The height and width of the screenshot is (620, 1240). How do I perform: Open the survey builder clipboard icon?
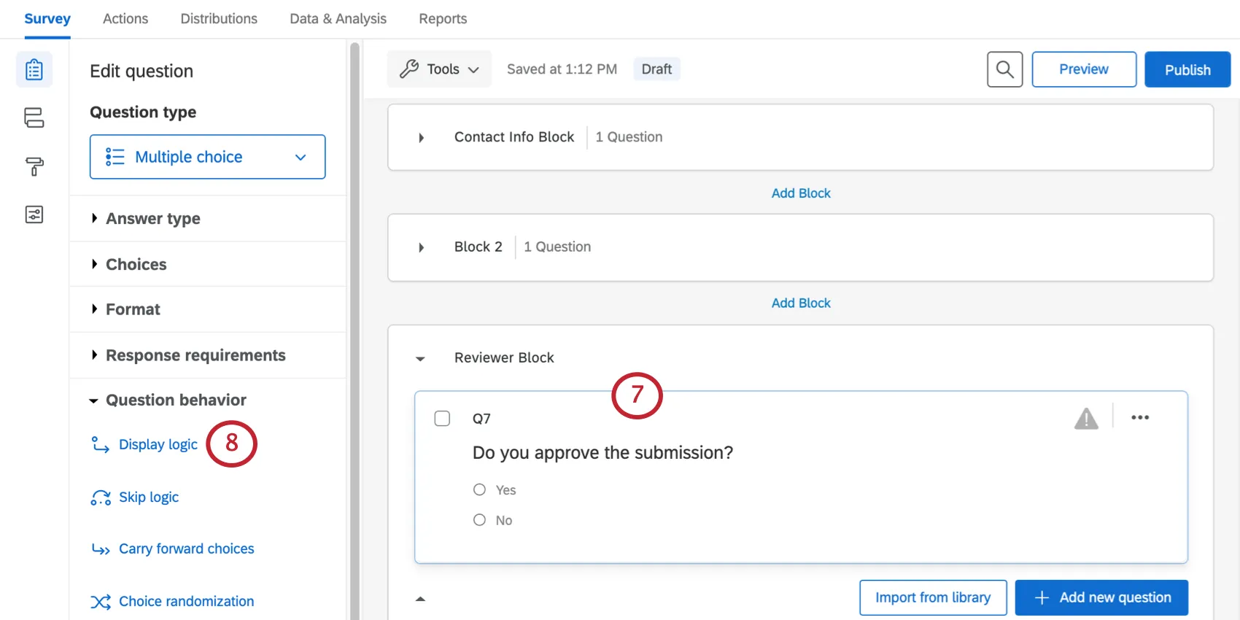click(x=34, y=70)
